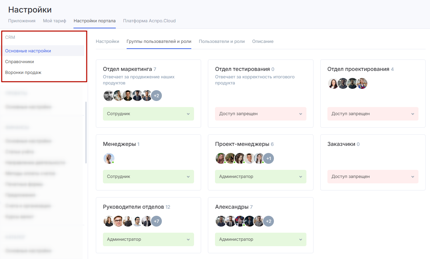This screenshot has width=430, height=259.
Task: Click first avatar in Руководители отделов card
Action: (x=109, y=221)
